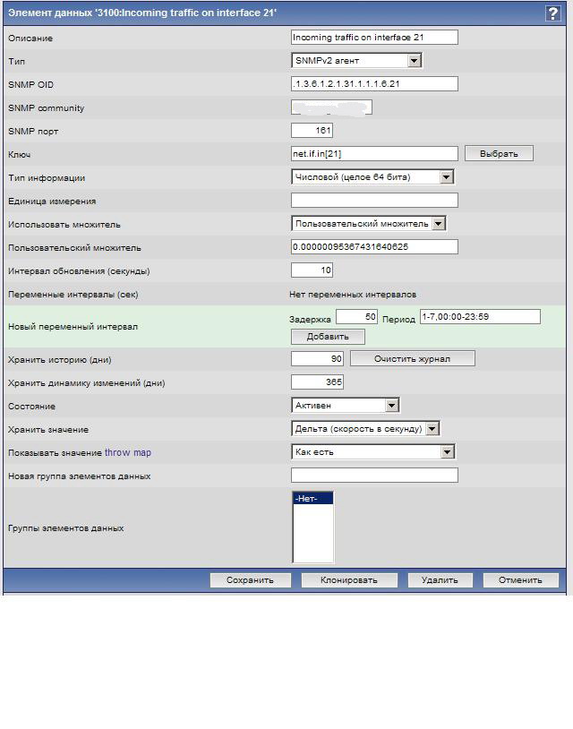Click the Новая группа элементов данных field
Viewport: 573px width, 729px height.
(374, 476)
